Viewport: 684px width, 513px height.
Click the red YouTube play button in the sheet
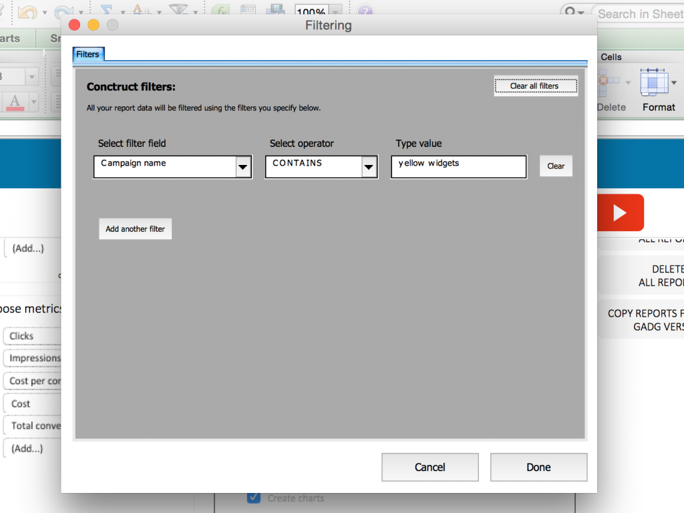621,212
